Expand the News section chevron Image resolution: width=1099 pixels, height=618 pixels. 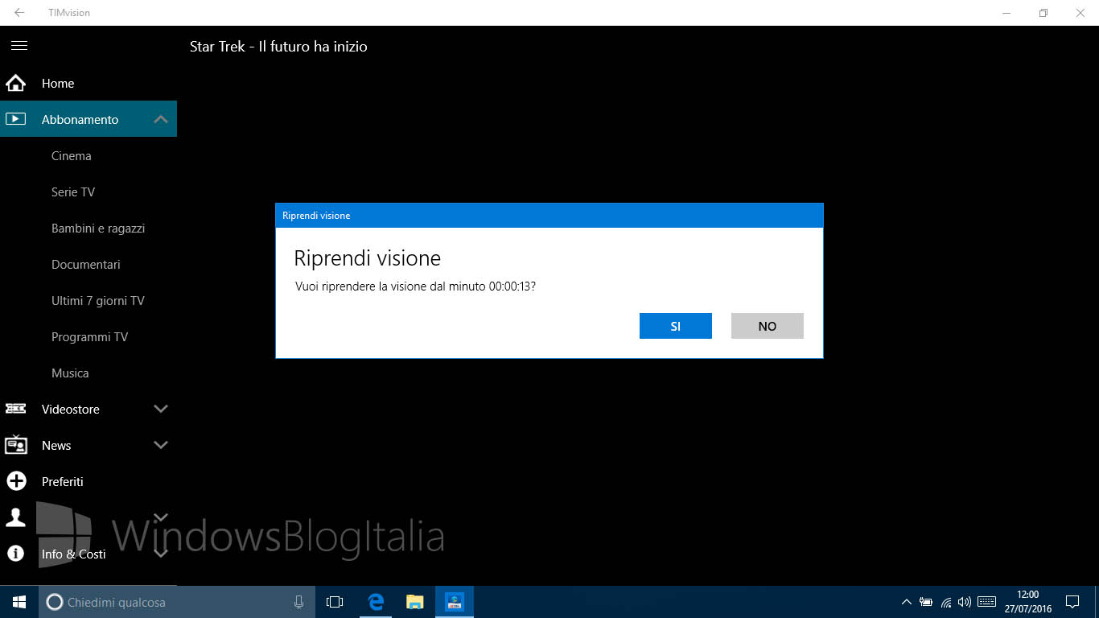point(161,445)
